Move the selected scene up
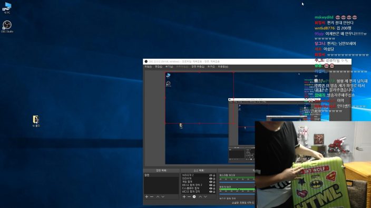The width and height of the screenshot is (371, 208). tap(158, 196)
